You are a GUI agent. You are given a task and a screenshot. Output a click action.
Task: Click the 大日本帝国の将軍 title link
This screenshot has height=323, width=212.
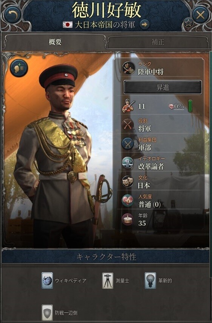[105, 25]
